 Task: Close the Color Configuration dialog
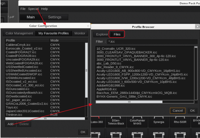88,26
